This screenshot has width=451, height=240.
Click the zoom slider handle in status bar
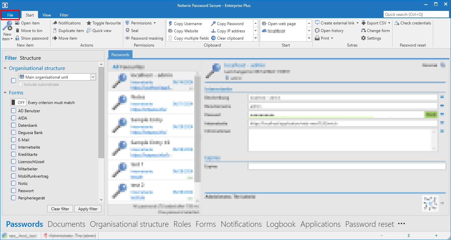tap(409, 236)
